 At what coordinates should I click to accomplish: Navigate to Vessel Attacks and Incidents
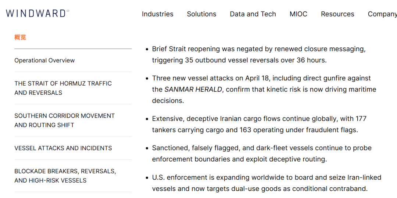(63, 148)
